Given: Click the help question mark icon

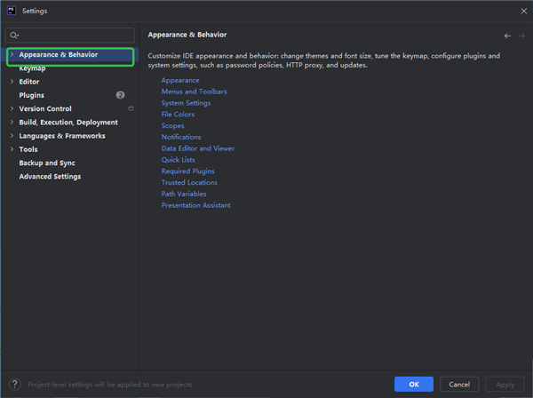Looking at the screenshot, I should pos(15,384).
